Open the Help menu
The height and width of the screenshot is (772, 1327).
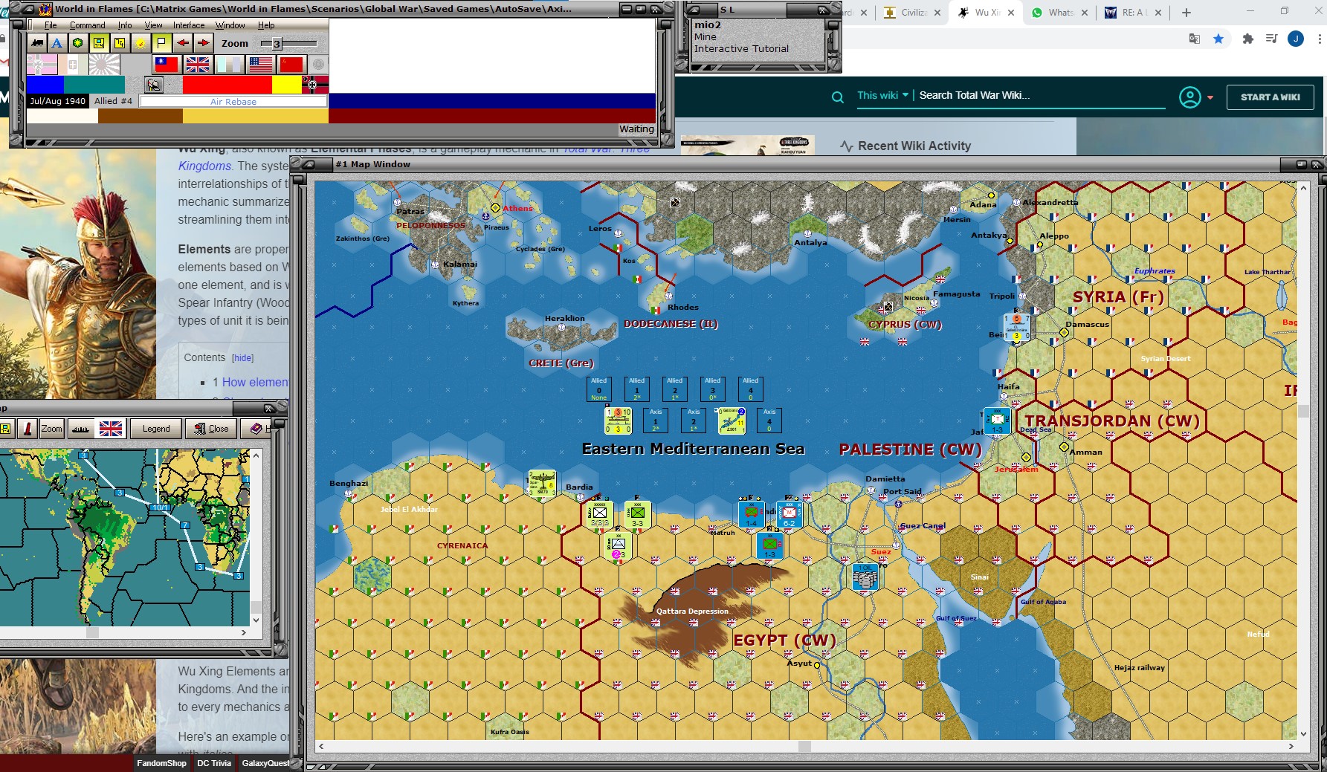coord(266,25)
